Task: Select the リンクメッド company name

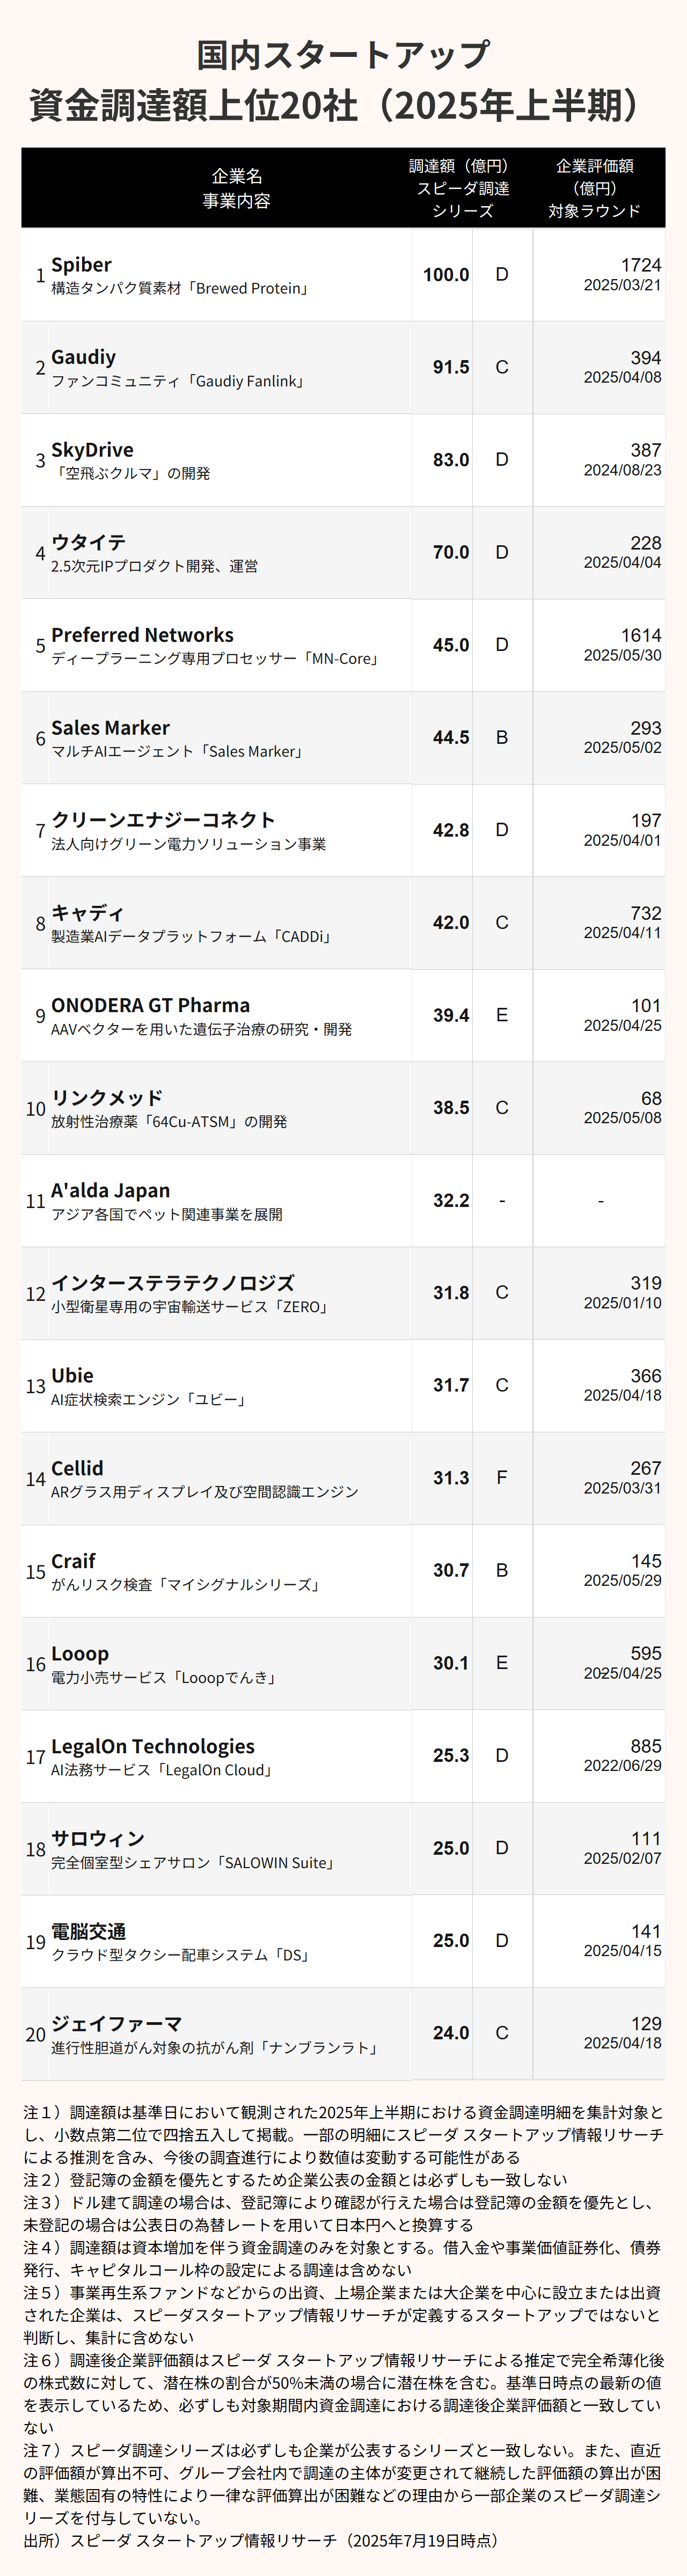Action: tap(107, 1097)
